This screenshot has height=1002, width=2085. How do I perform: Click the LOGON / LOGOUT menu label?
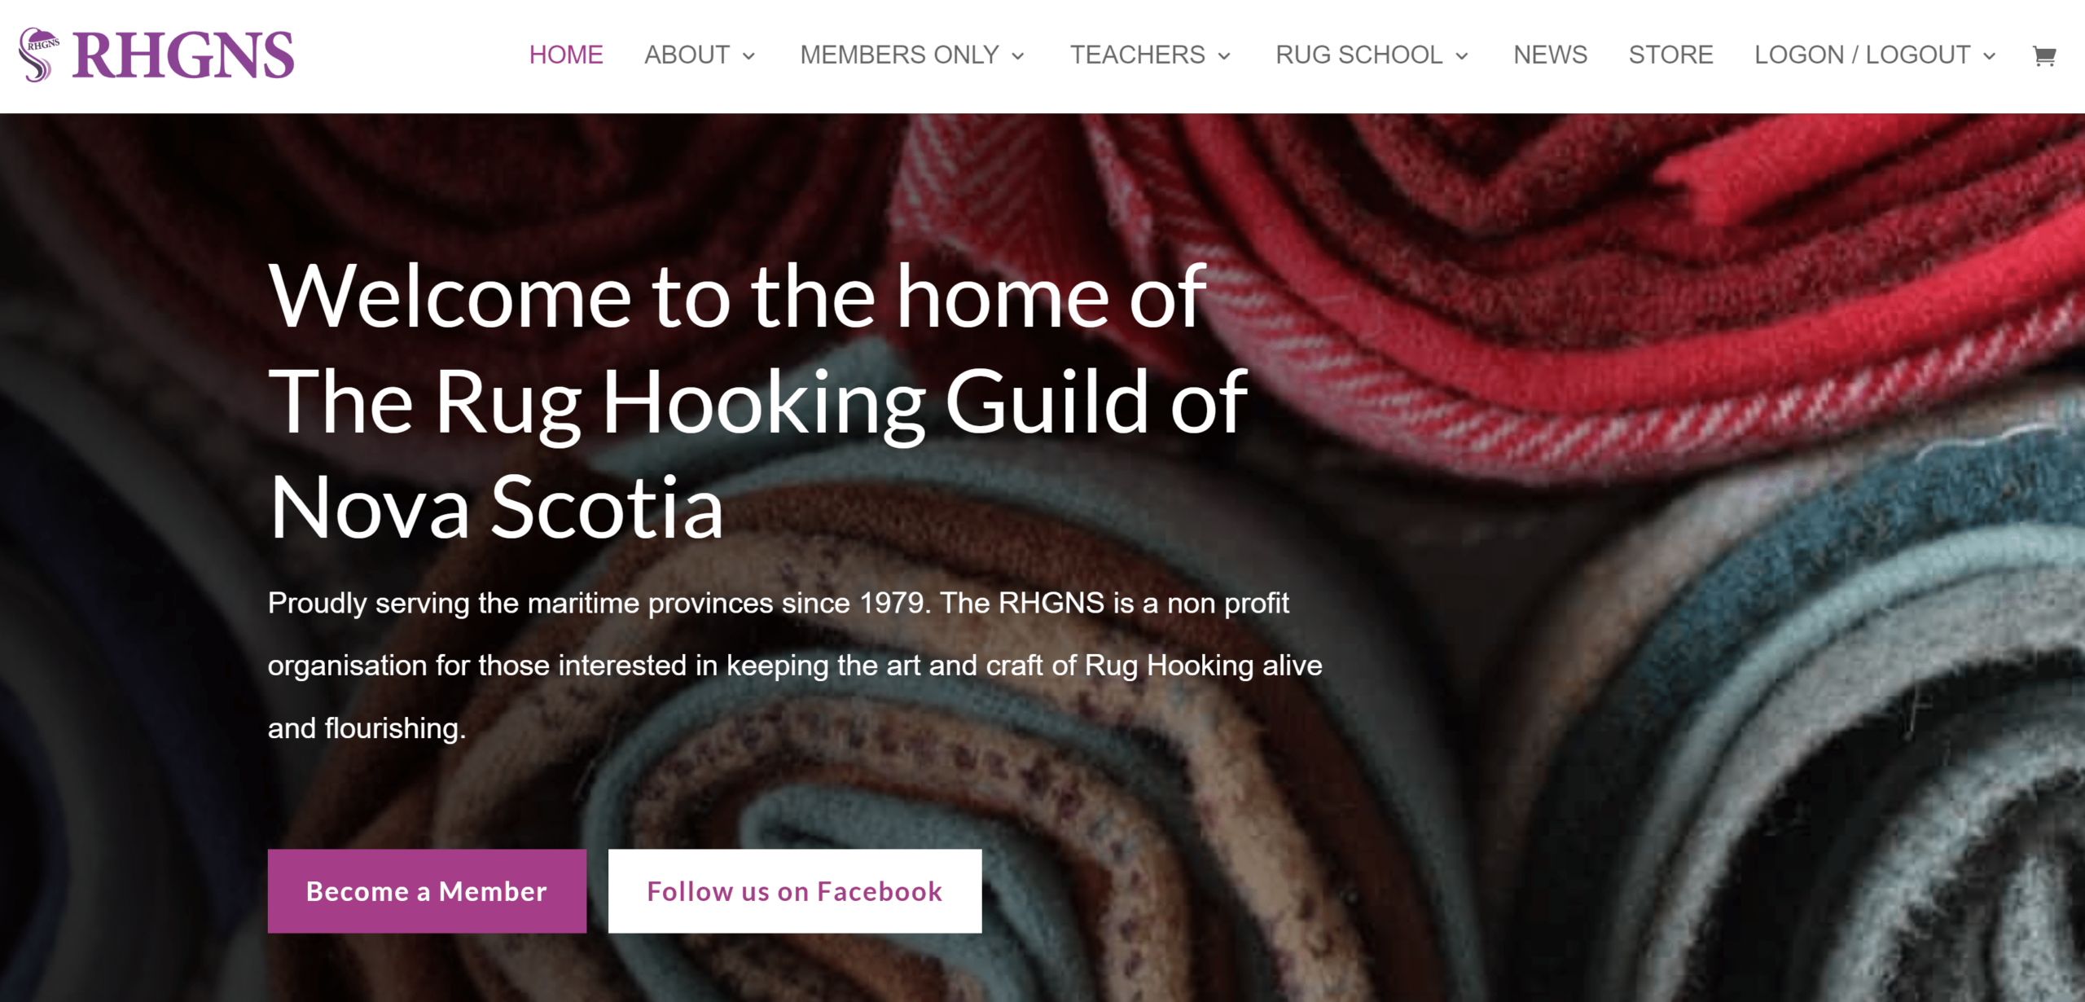[1863, 55]
